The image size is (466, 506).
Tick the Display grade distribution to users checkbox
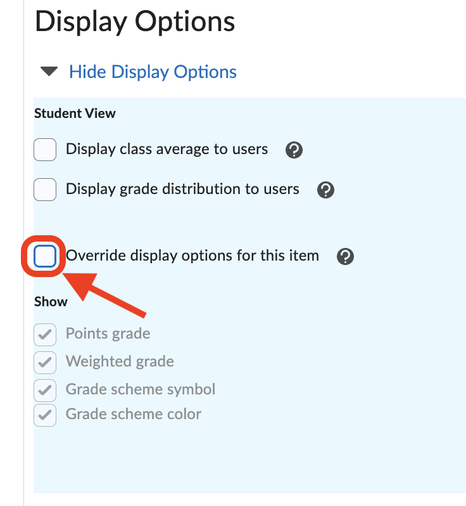(45, 189)
